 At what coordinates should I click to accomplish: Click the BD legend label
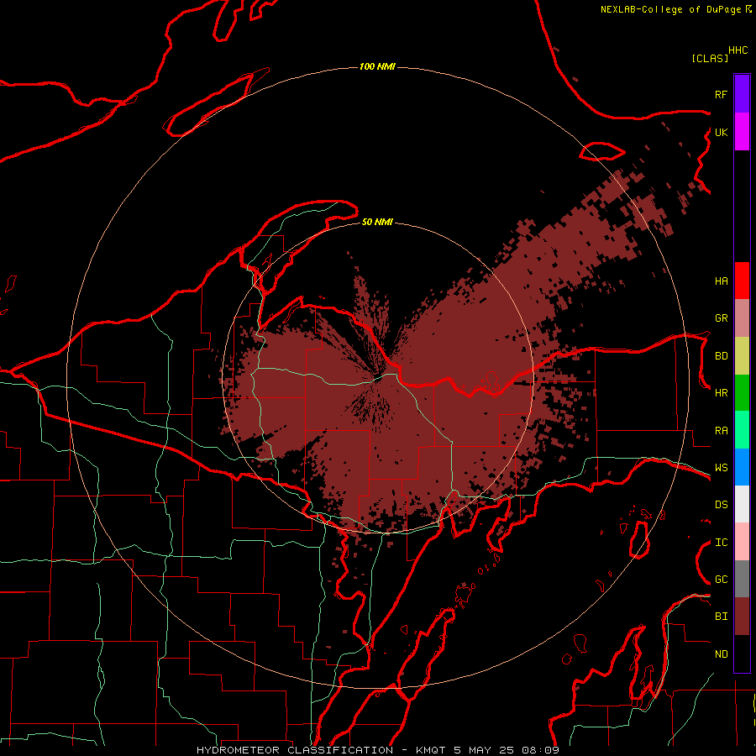(x=722, y=356)
